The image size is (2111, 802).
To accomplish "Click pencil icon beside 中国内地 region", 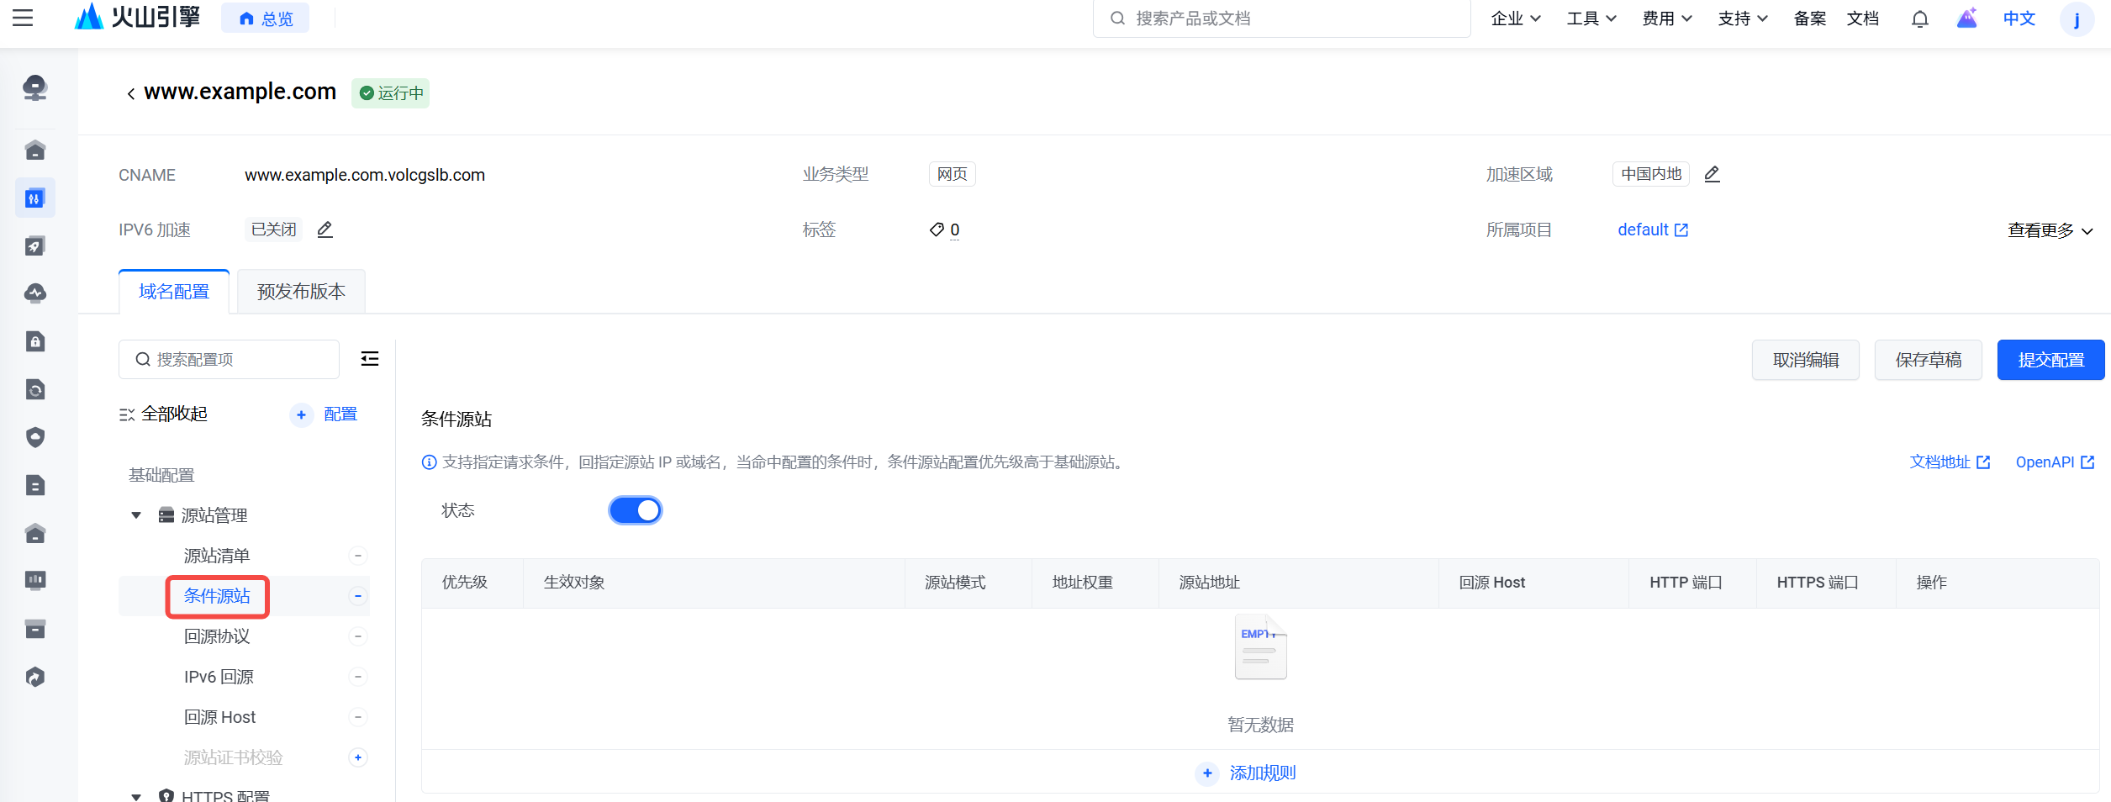I will (1712, 174).
